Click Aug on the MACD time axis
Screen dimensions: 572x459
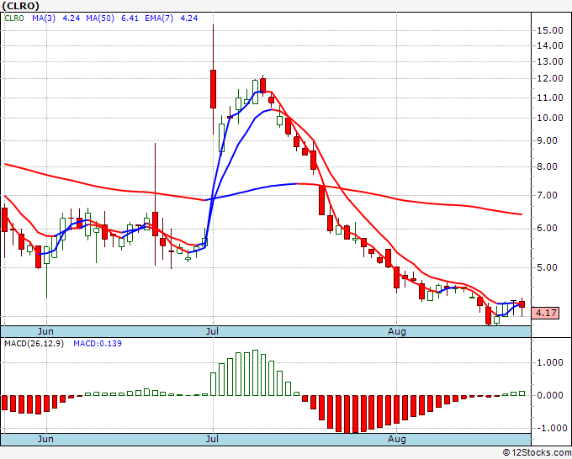tap(396, 439)
